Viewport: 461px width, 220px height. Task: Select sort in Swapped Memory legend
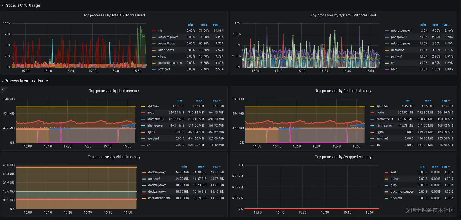point(393,173)
